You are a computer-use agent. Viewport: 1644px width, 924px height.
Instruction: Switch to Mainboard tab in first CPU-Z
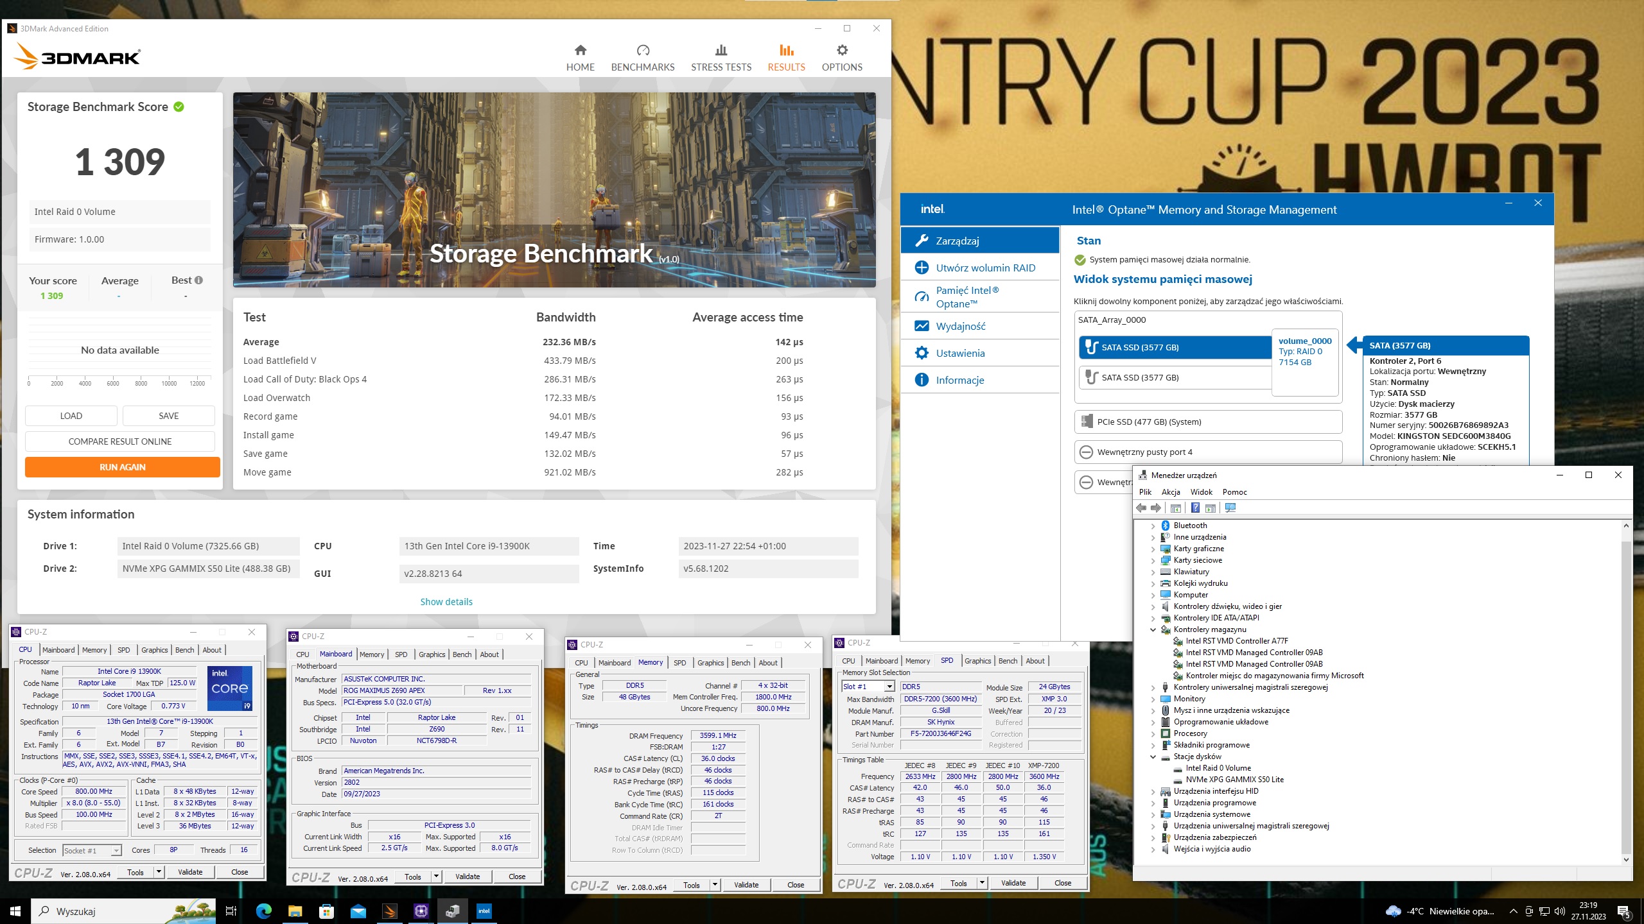(58, 650)
